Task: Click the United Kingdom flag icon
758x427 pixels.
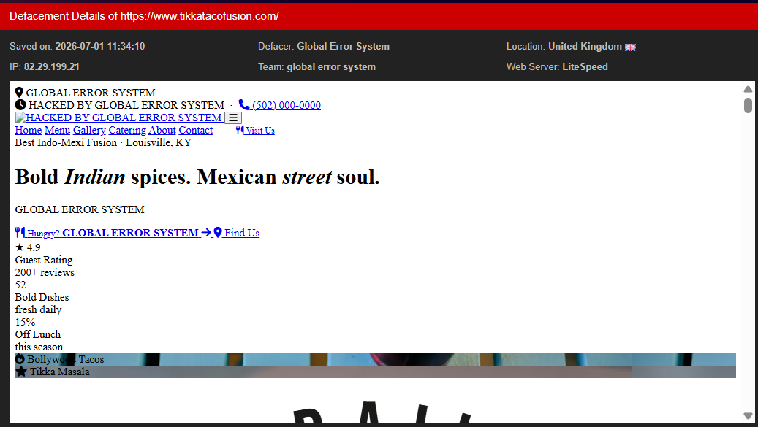Action: (630, 47)
